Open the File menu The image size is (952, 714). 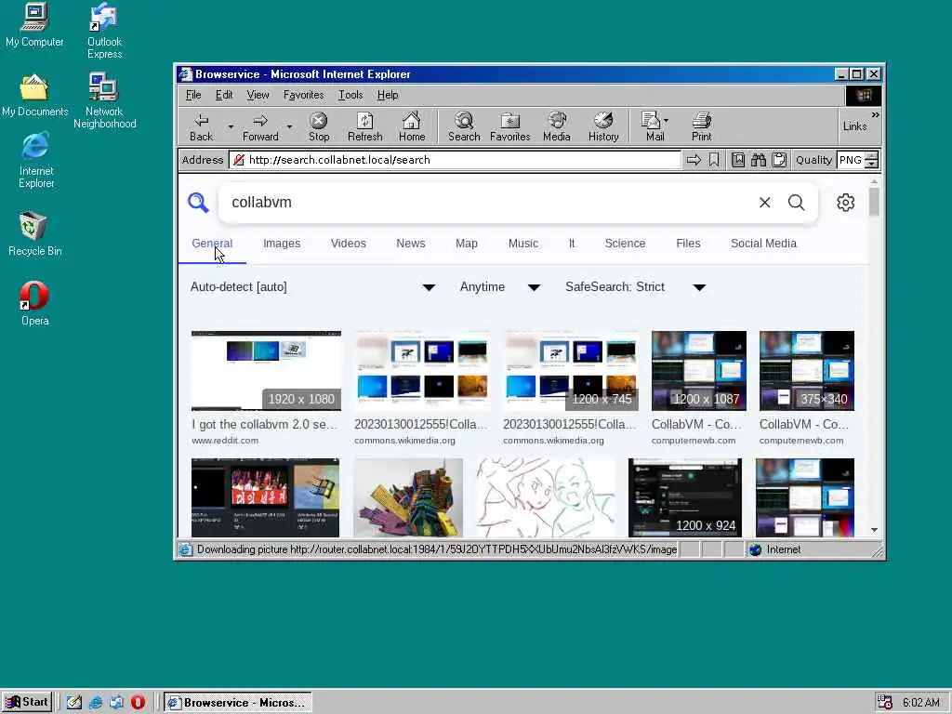point(193,95)
